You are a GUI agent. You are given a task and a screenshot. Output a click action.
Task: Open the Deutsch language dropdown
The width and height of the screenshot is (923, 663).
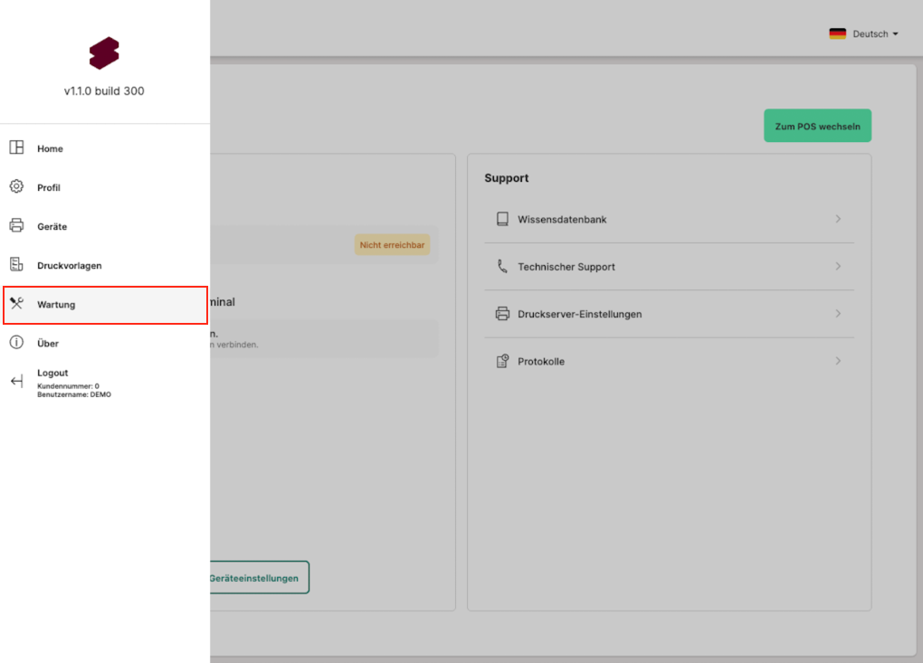point(863,33)
